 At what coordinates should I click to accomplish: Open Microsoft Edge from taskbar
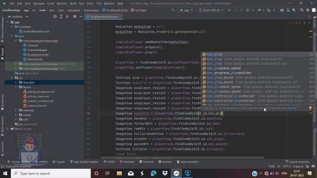coord(154,174)
